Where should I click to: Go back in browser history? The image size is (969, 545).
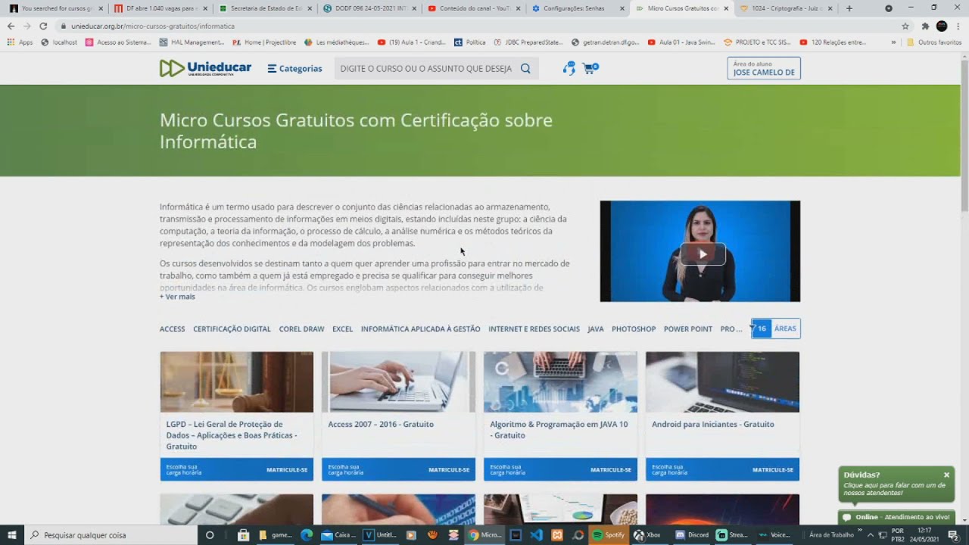pos(11,26)
